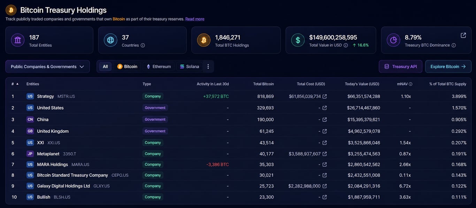Sort by Today's Value (USD) header
476x208 pixels.
pyautogui.click(x=362, y=84)
